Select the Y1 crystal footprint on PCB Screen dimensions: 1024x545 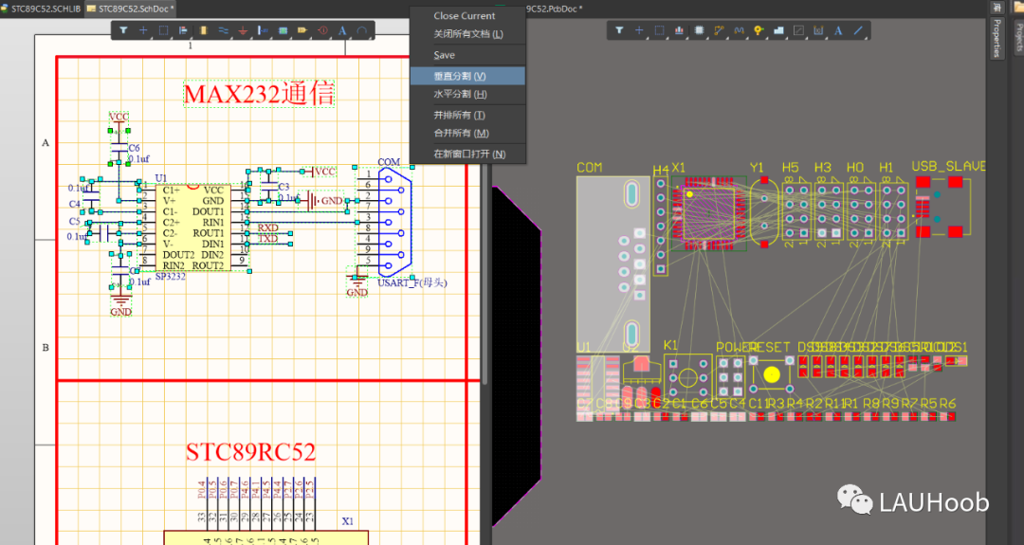click(x=764, y=212)
